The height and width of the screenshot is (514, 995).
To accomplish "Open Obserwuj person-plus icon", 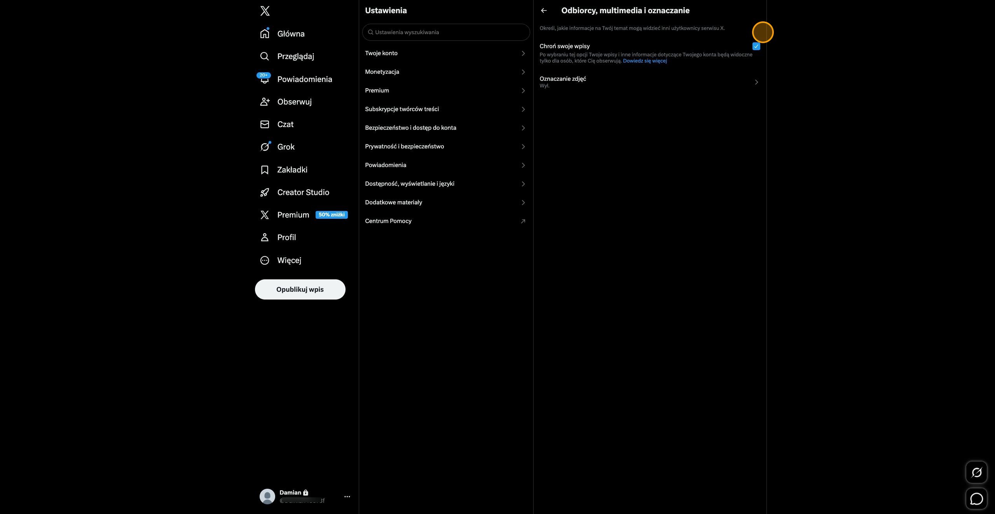I will (265, 102).
